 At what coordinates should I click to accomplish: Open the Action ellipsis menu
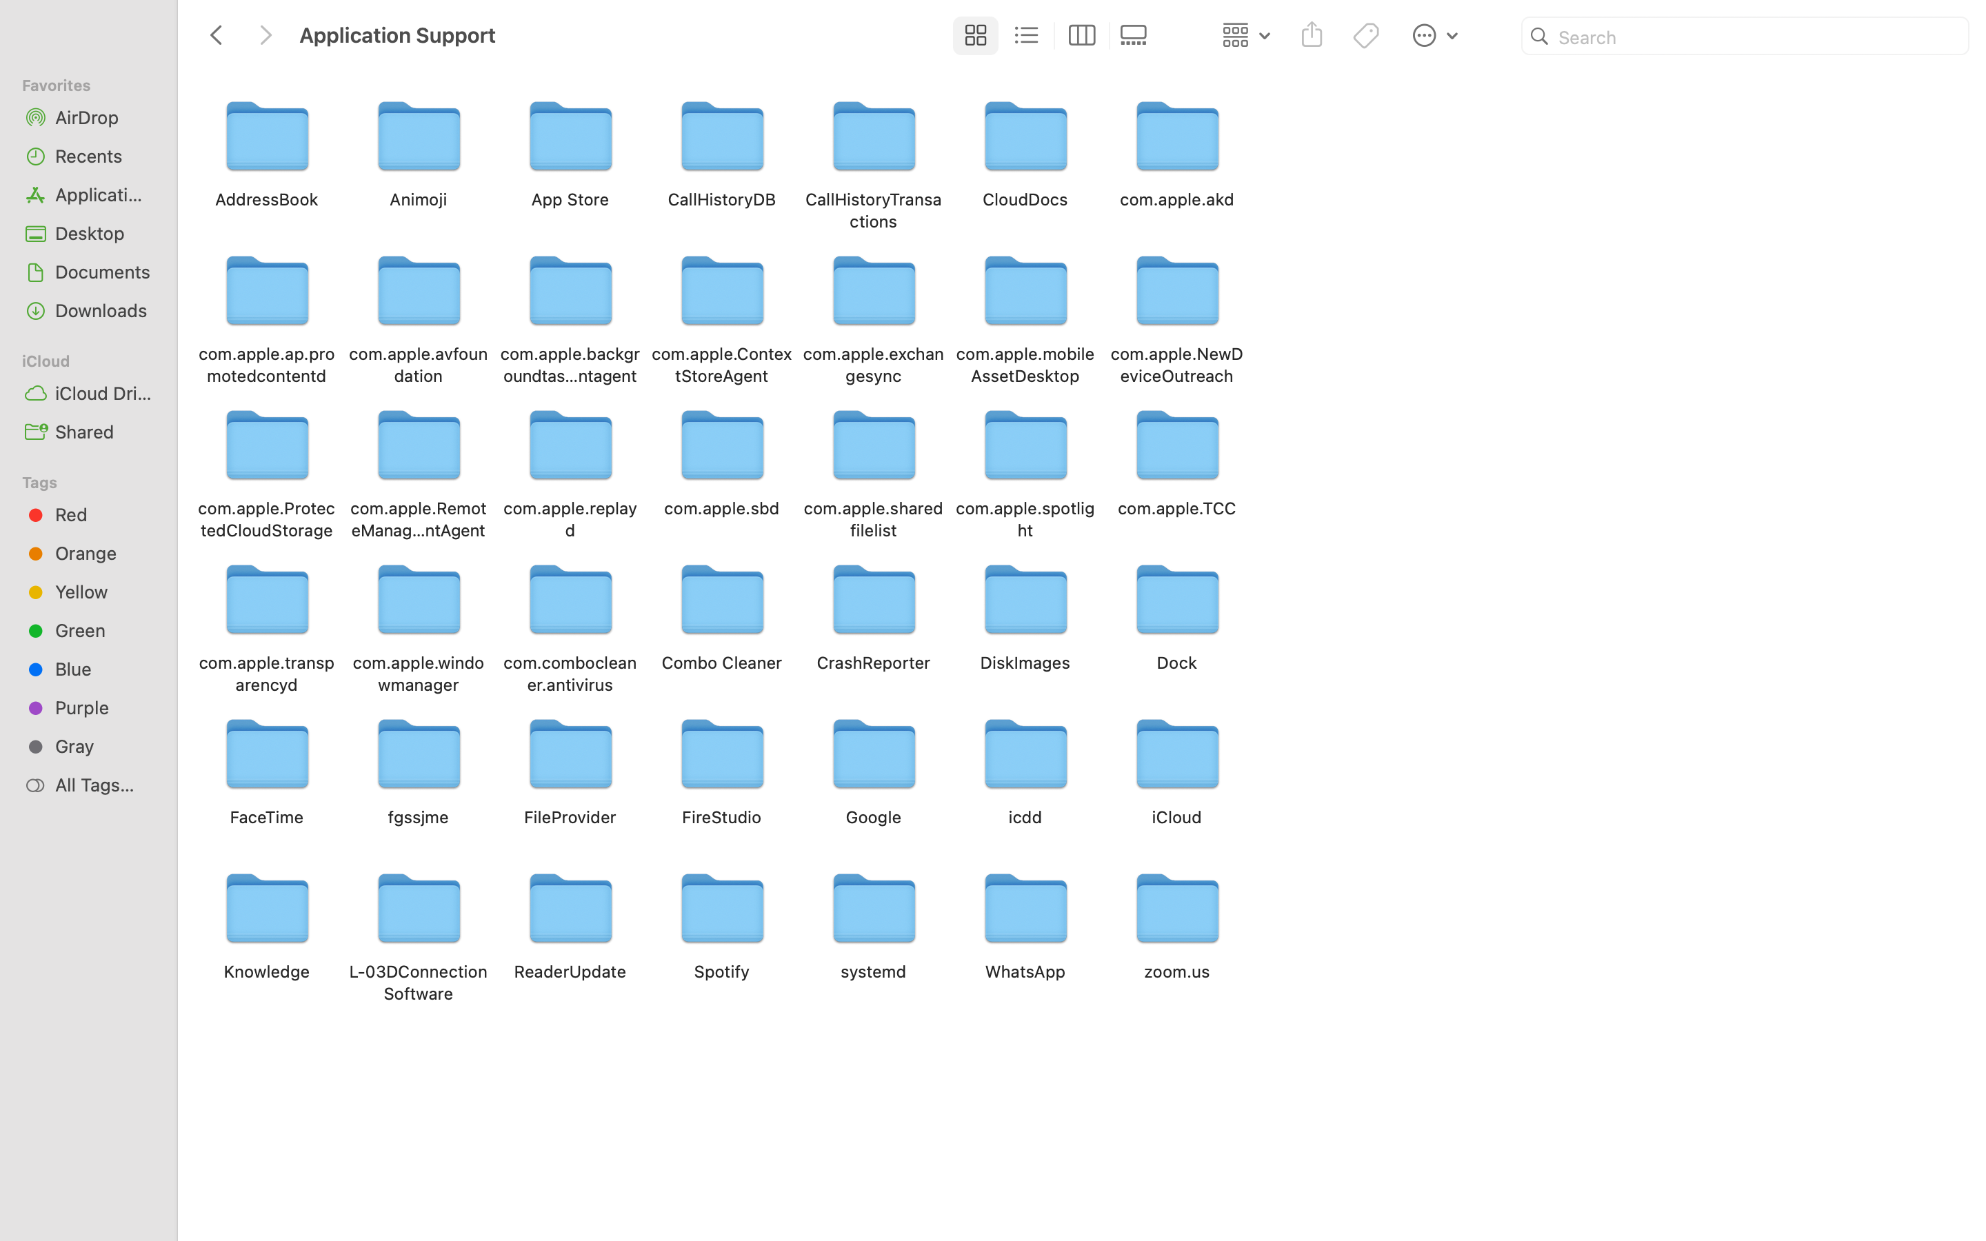click(1434, 35)
